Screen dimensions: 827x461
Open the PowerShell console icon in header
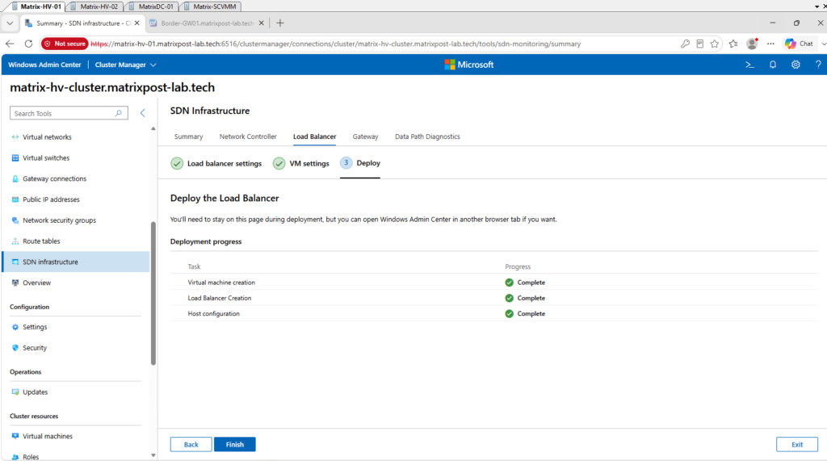tap(749, 65)
